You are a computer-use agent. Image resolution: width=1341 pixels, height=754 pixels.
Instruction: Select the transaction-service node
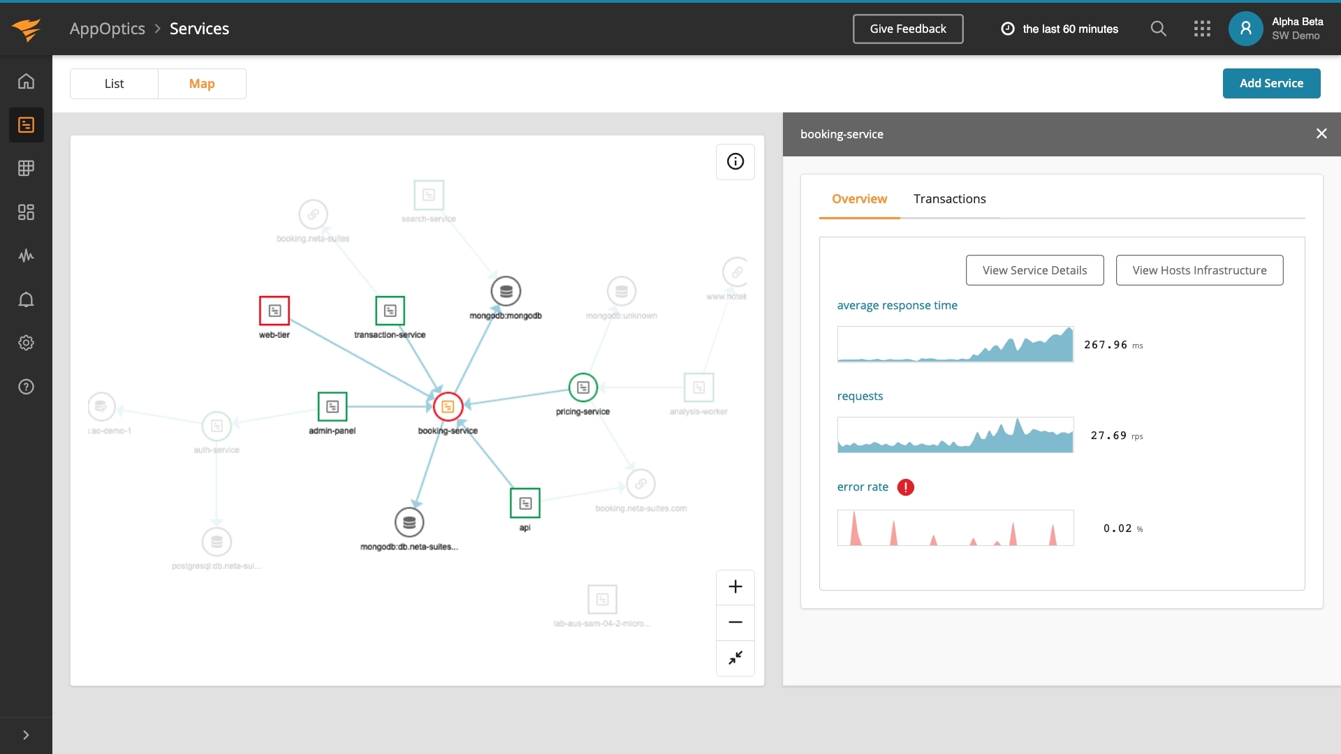tap(390, 311)
